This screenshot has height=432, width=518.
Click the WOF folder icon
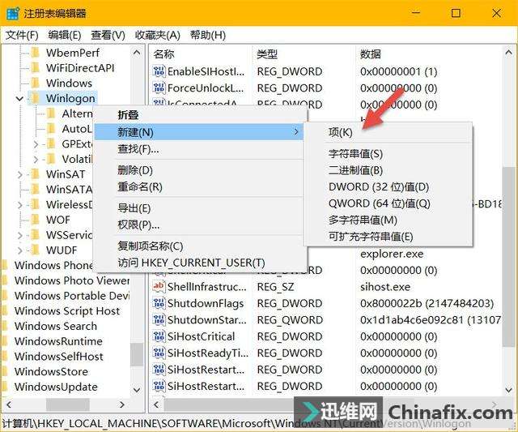36,220
